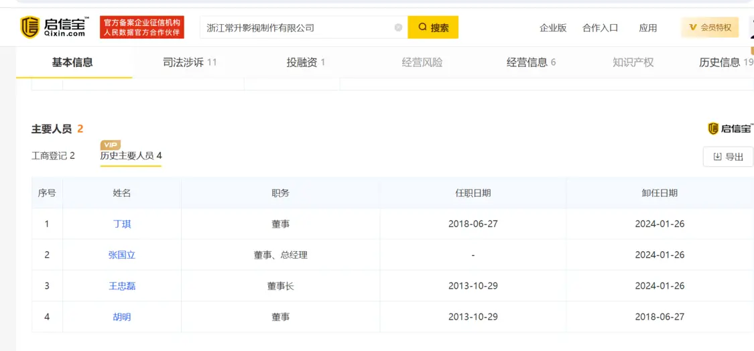
Task: Switch to the 历史信息 tab
Action: [x=725, y=62]
